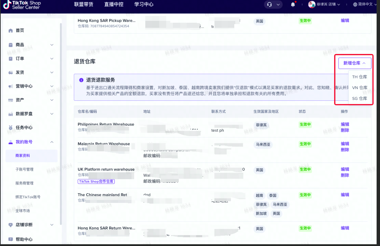Click the 任务中心 medal icon
380x246 pixels.
click(11, 128)
